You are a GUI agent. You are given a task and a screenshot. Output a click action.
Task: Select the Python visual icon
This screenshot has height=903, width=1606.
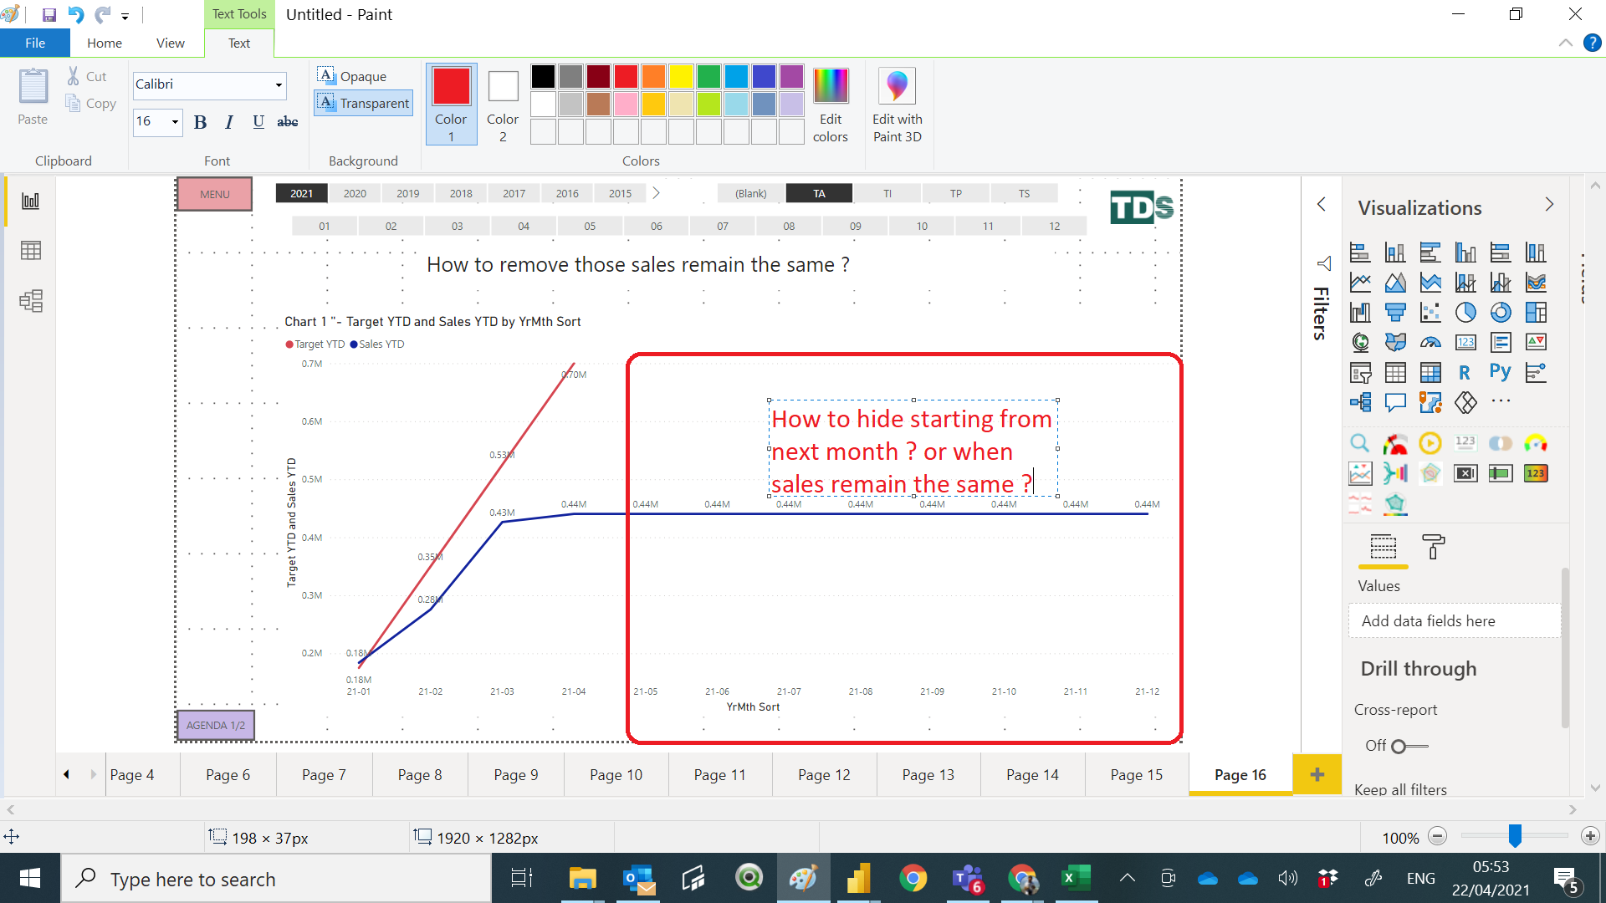click(1501, 372)
